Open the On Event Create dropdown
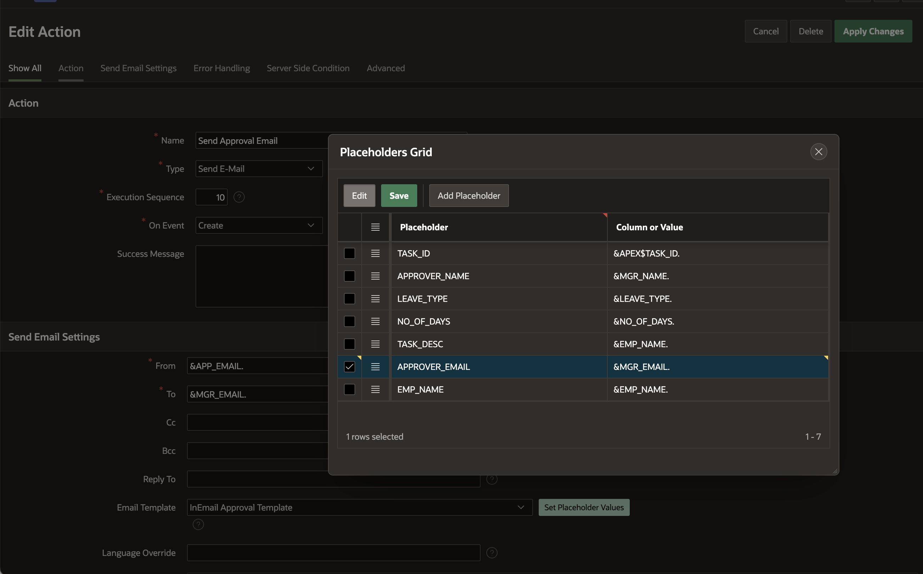 259,225
